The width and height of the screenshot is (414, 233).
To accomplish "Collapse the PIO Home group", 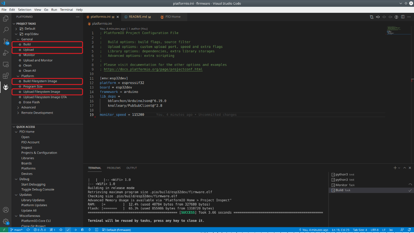I will tap(16, 132).
